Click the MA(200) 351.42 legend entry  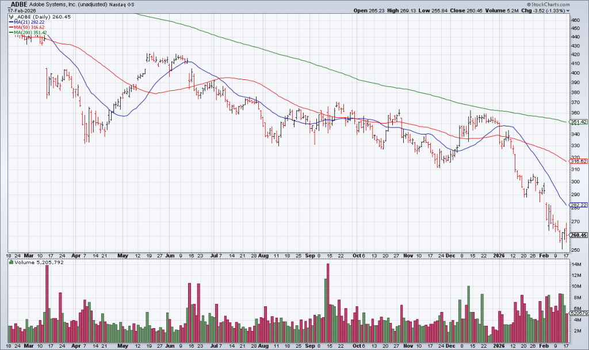[x=28, y=33]
